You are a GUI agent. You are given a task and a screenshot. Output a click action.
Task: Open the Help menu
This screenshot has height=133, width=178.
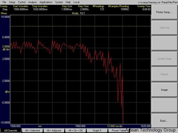pos(68,2)
